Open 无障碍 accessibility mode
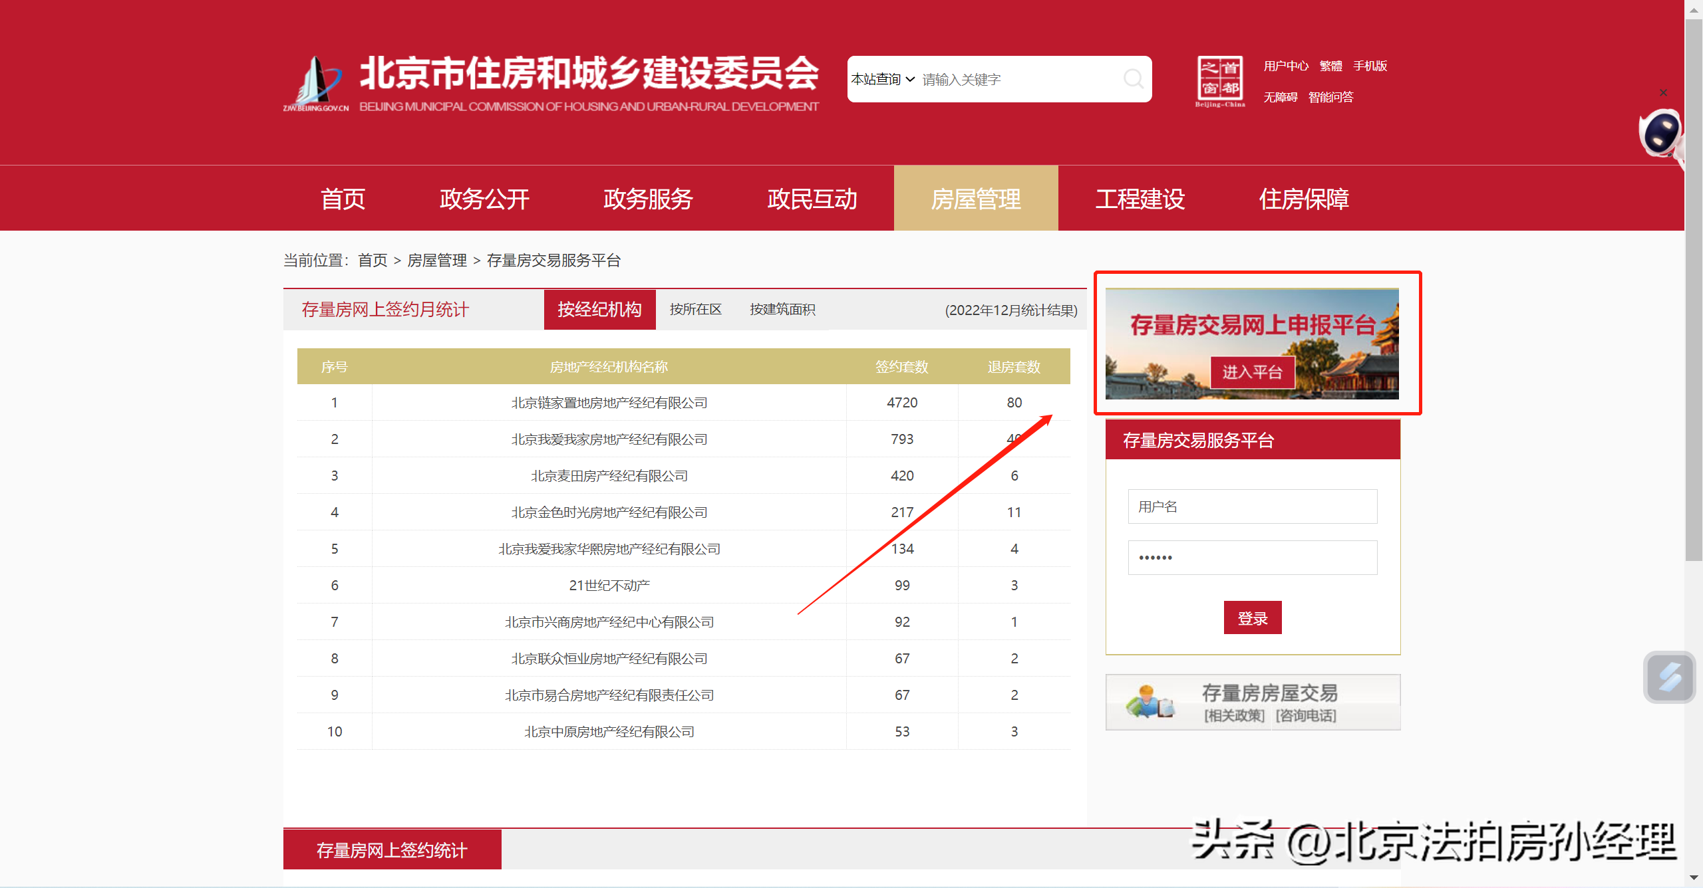 [1281, 97]
